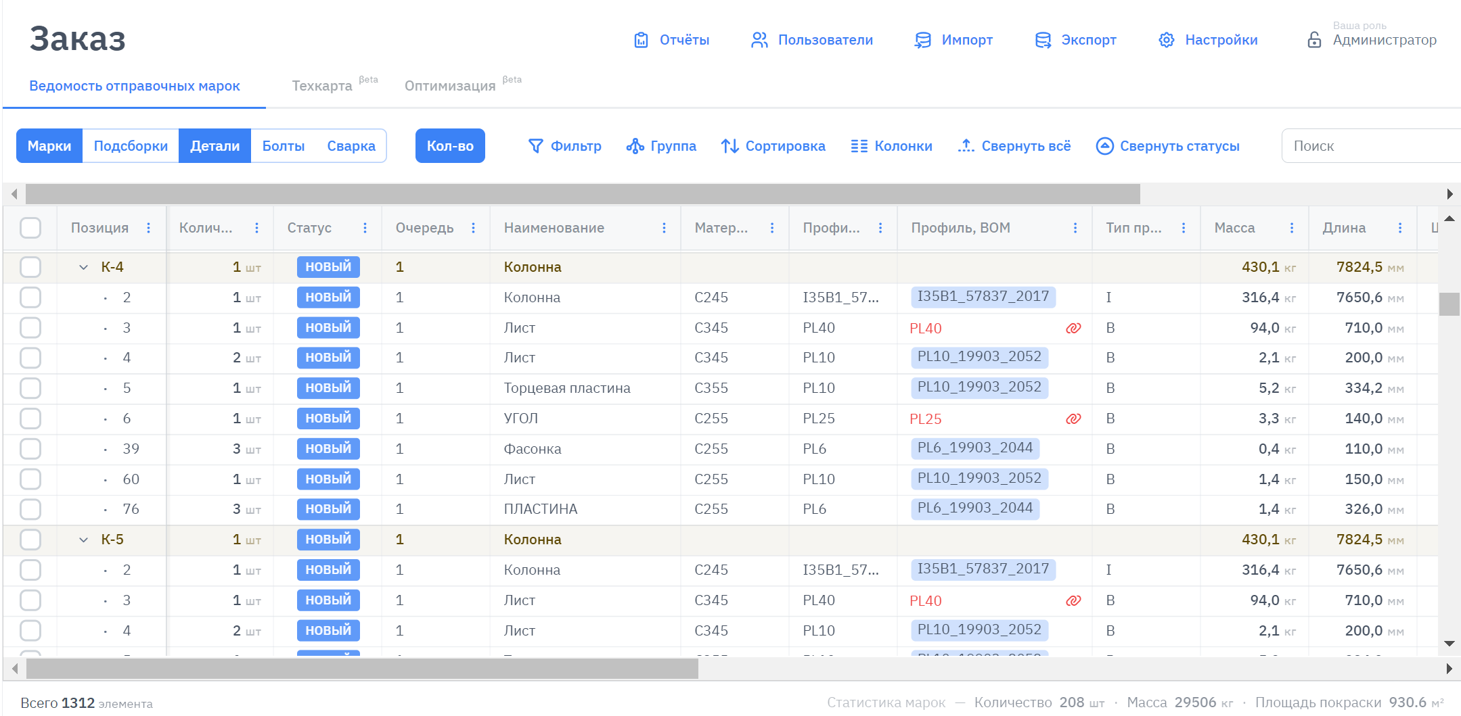Select the Болты view
1461x716 pixels.
(284, 146)
